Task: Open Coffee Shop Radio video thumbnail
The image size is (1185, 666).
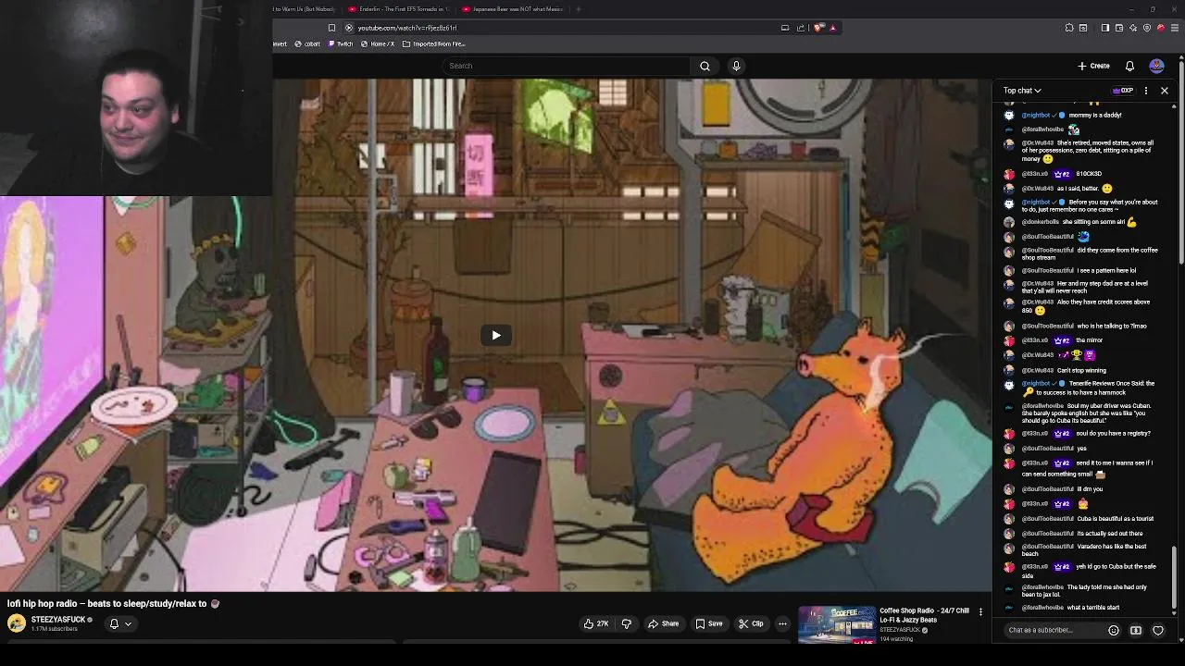Action: point(837,624)
